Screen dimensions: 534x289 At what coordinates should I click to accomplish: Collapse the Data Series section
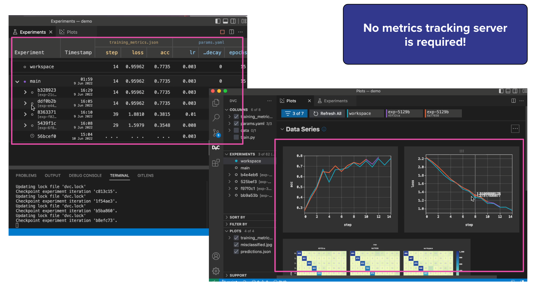pos(282,129)
